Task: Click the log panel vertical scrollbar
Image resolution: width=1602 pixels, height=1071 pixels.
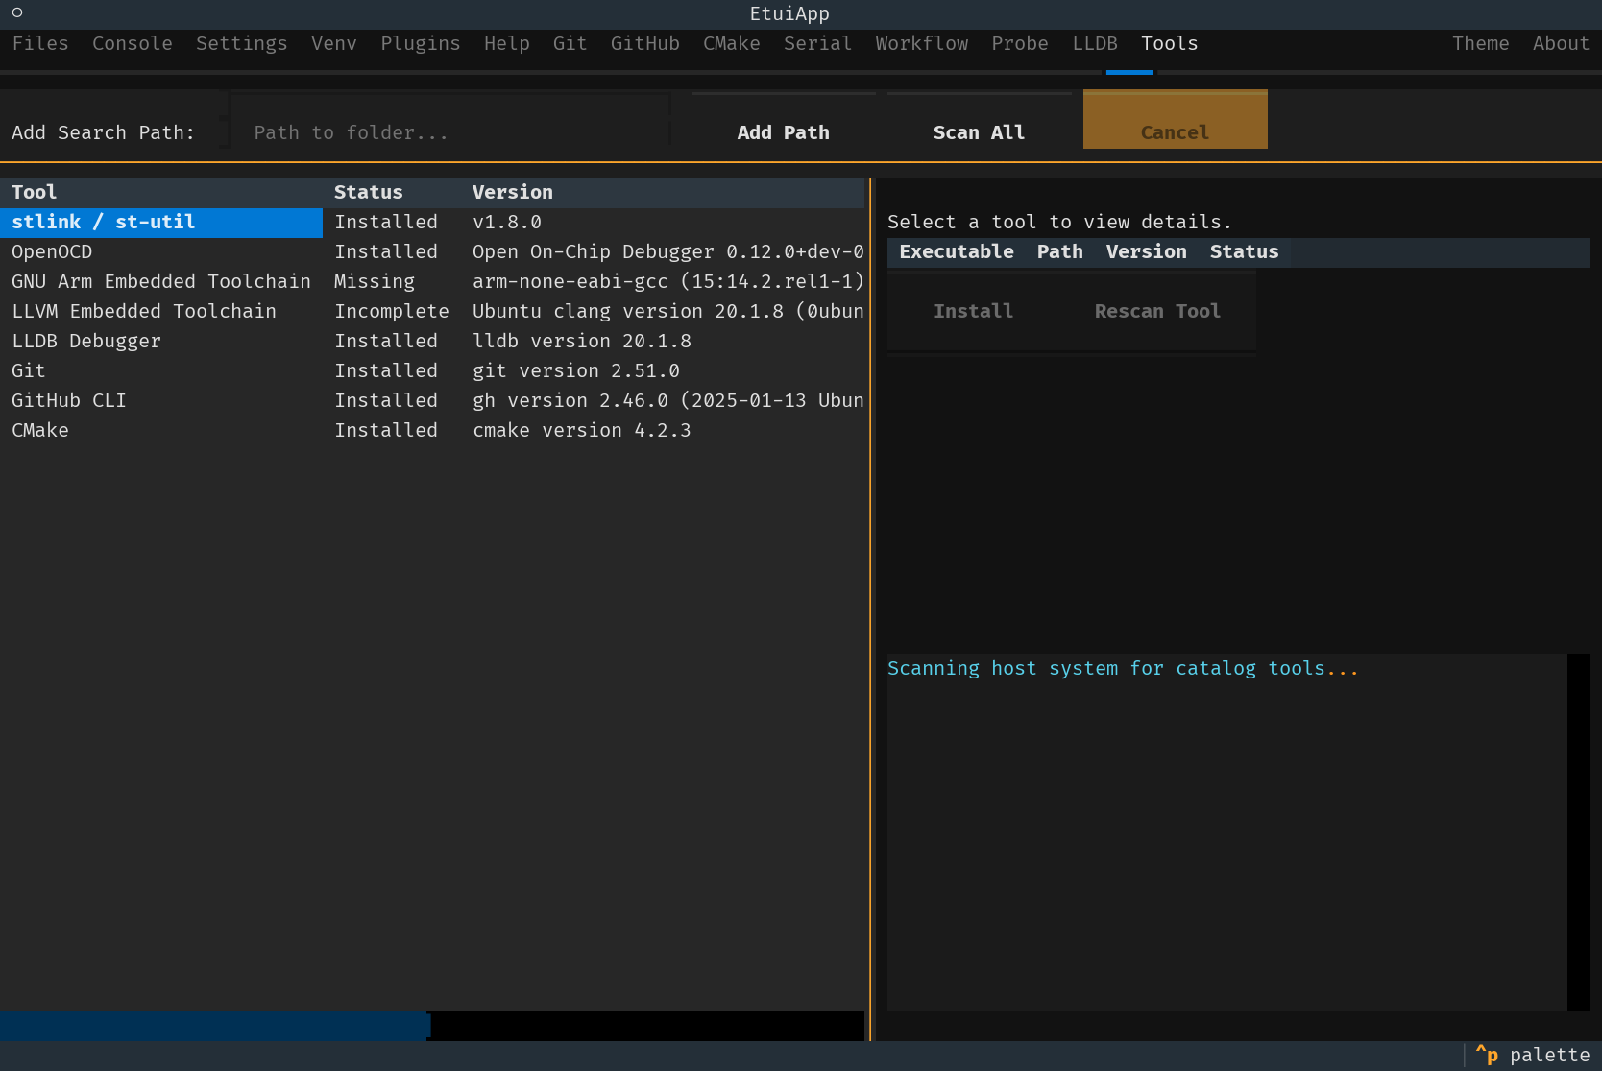Action: [x=1579, y=833]
